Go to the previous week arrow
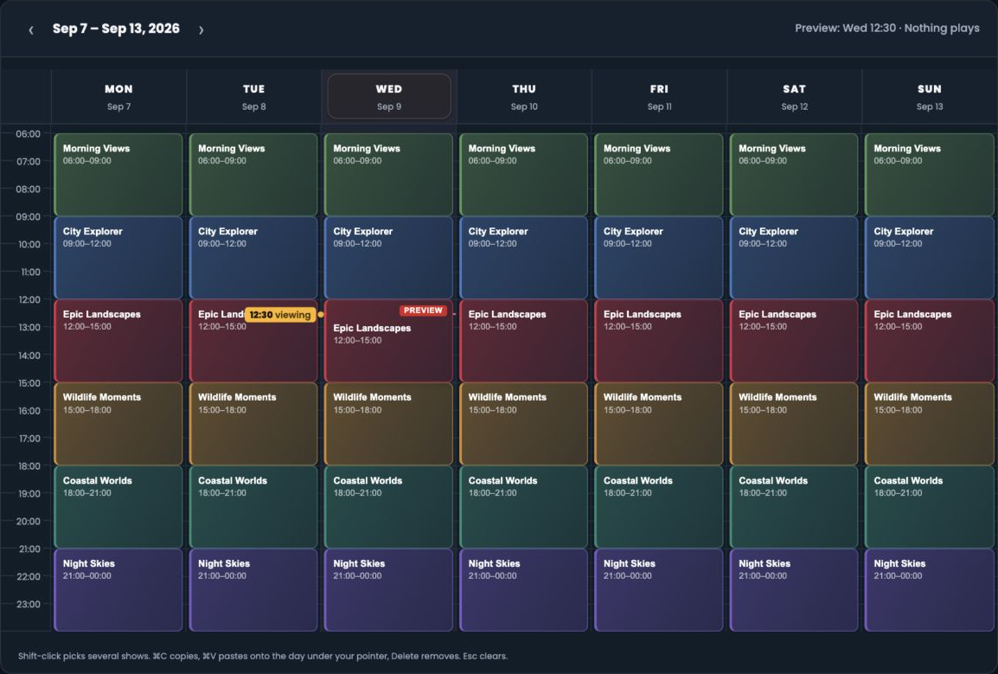998x674 pixels. coord(30,30)
